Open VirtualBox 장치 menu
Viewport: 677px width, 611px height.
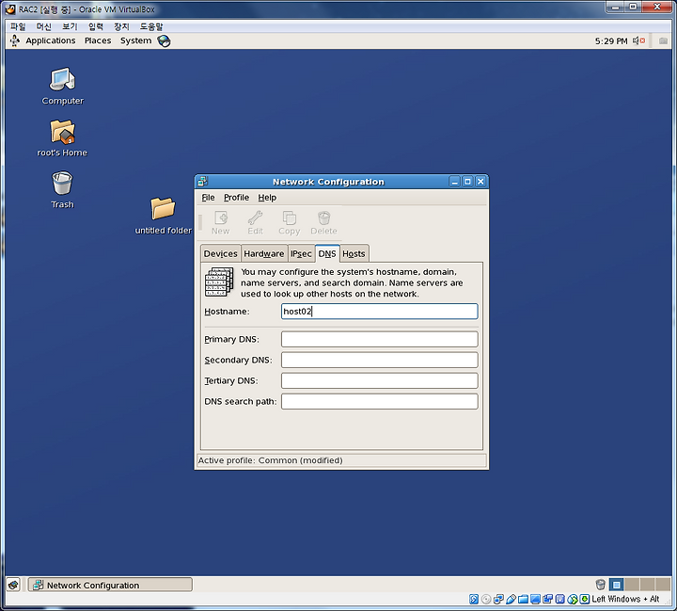click(x=121, y=26)
